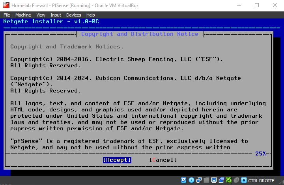
Task: Open the Help menu
Action: [91, 15]
